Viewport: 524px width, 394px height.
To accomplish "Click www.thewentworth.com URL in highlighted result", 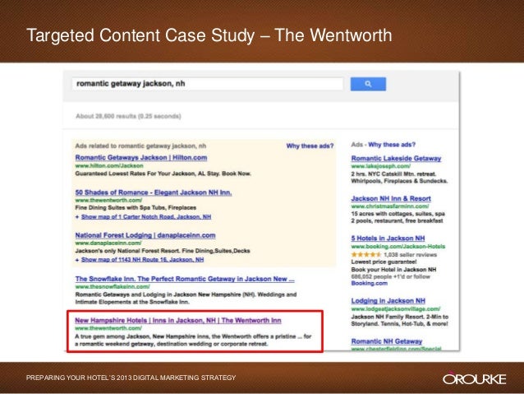I will 108,328.
